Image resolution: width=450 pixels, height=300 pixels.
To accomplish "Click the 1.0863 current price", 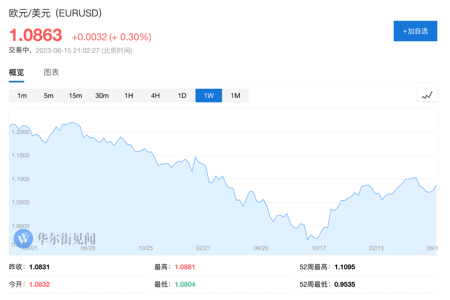I will point(36,35).
